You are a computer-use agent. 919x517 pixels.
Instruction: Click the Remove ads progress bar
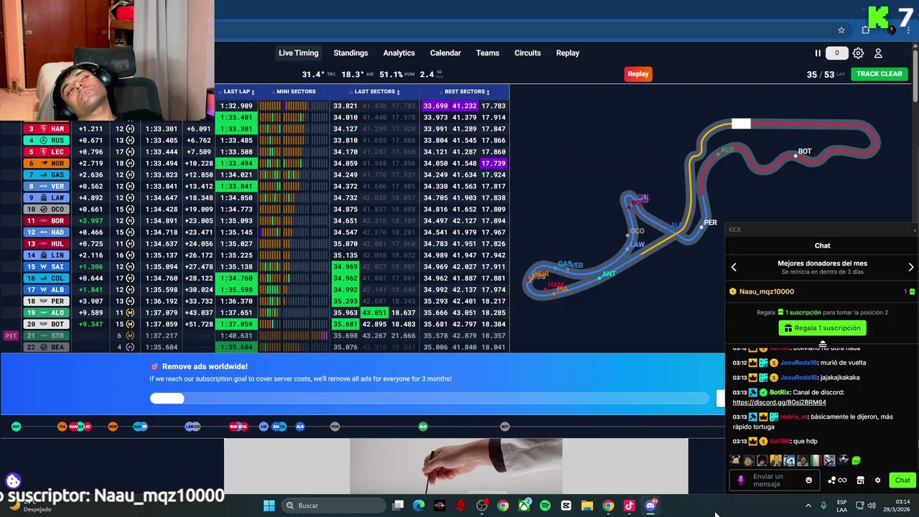[x=429, y=399]
